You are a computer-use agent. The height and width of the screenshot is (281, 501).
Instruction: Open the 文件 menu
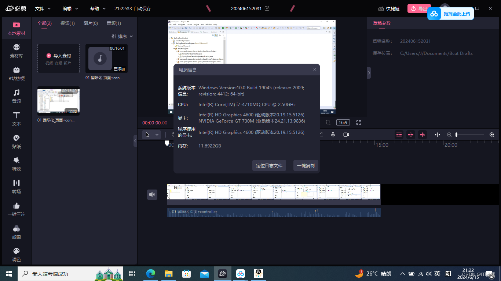[x=43, y=8]
